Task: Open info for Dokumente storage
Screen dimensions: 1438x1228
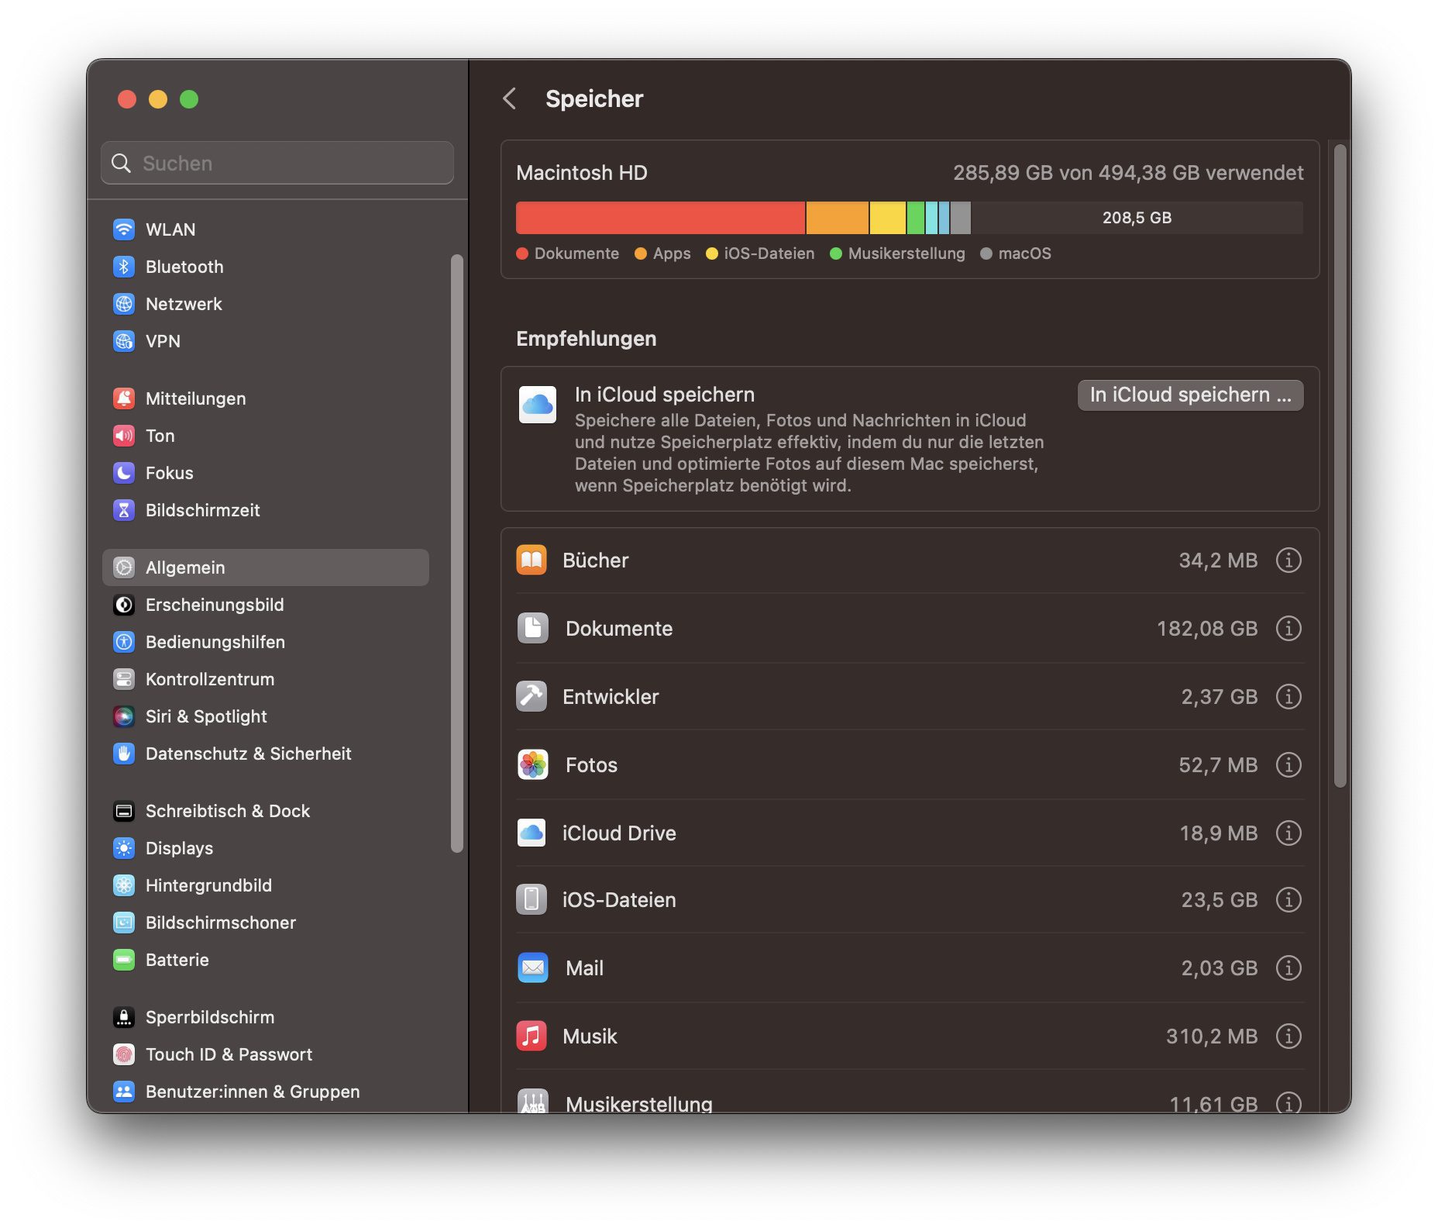Action: [x=1288, y=628]
